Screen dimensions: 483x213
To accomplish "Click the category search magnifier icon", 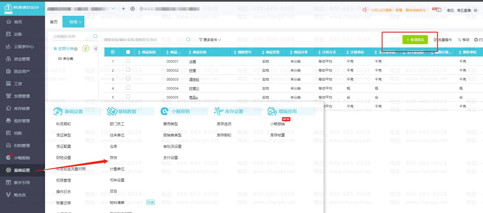I will click(95, 36).
